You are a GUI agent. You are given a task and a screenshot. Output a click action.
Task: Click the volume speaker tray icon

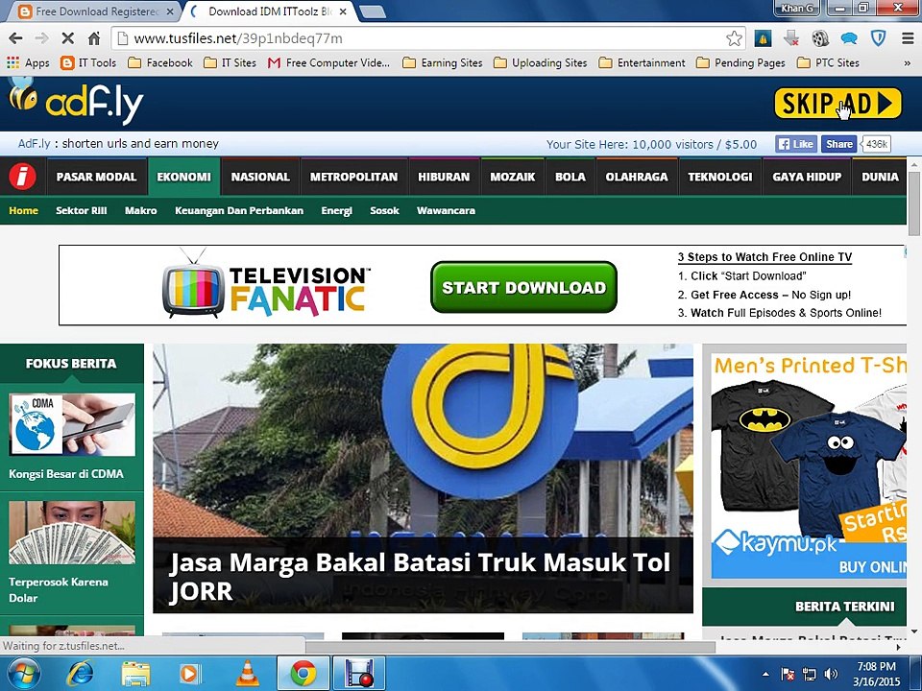(x=831, y=674)
